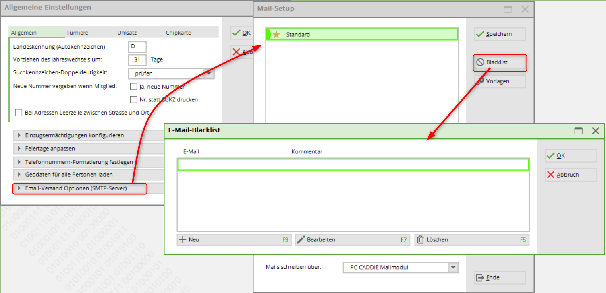Expand 'Einzugsermächtigungen konfigurieren' section
606x293 pixels.
pos(19,136)
